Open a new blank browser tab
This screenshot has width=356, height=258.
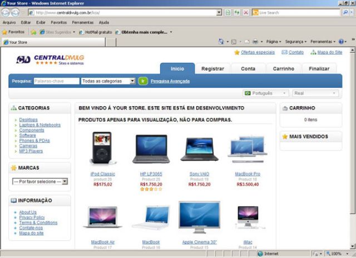[x=111, y=42]
